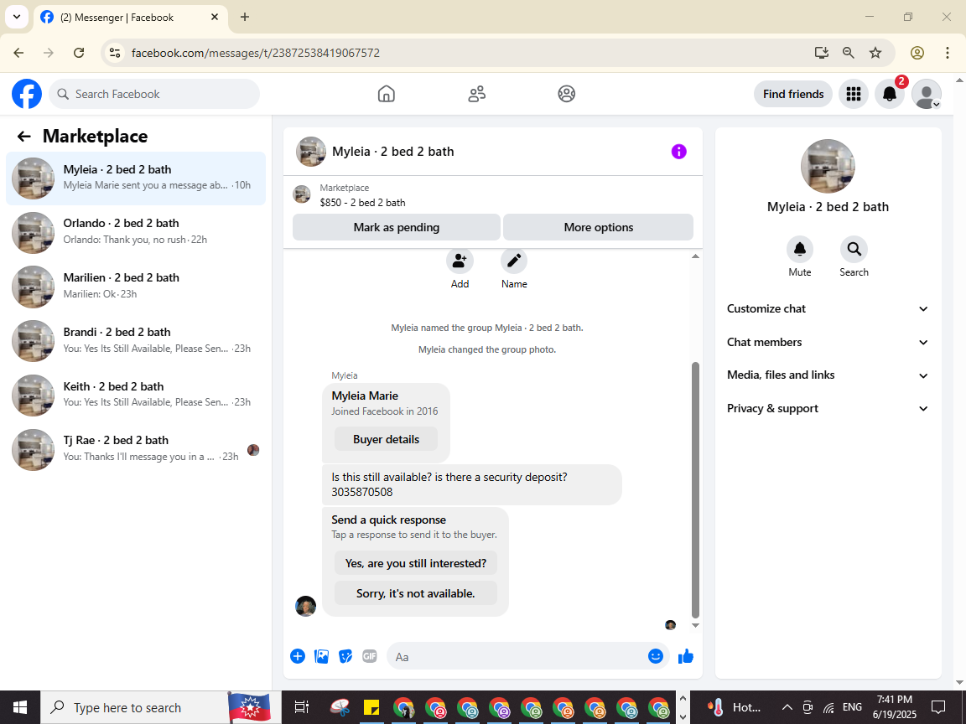Open Windows notification center icon
The height and width of the screenshot is (724, 966).
click(938, 706)
